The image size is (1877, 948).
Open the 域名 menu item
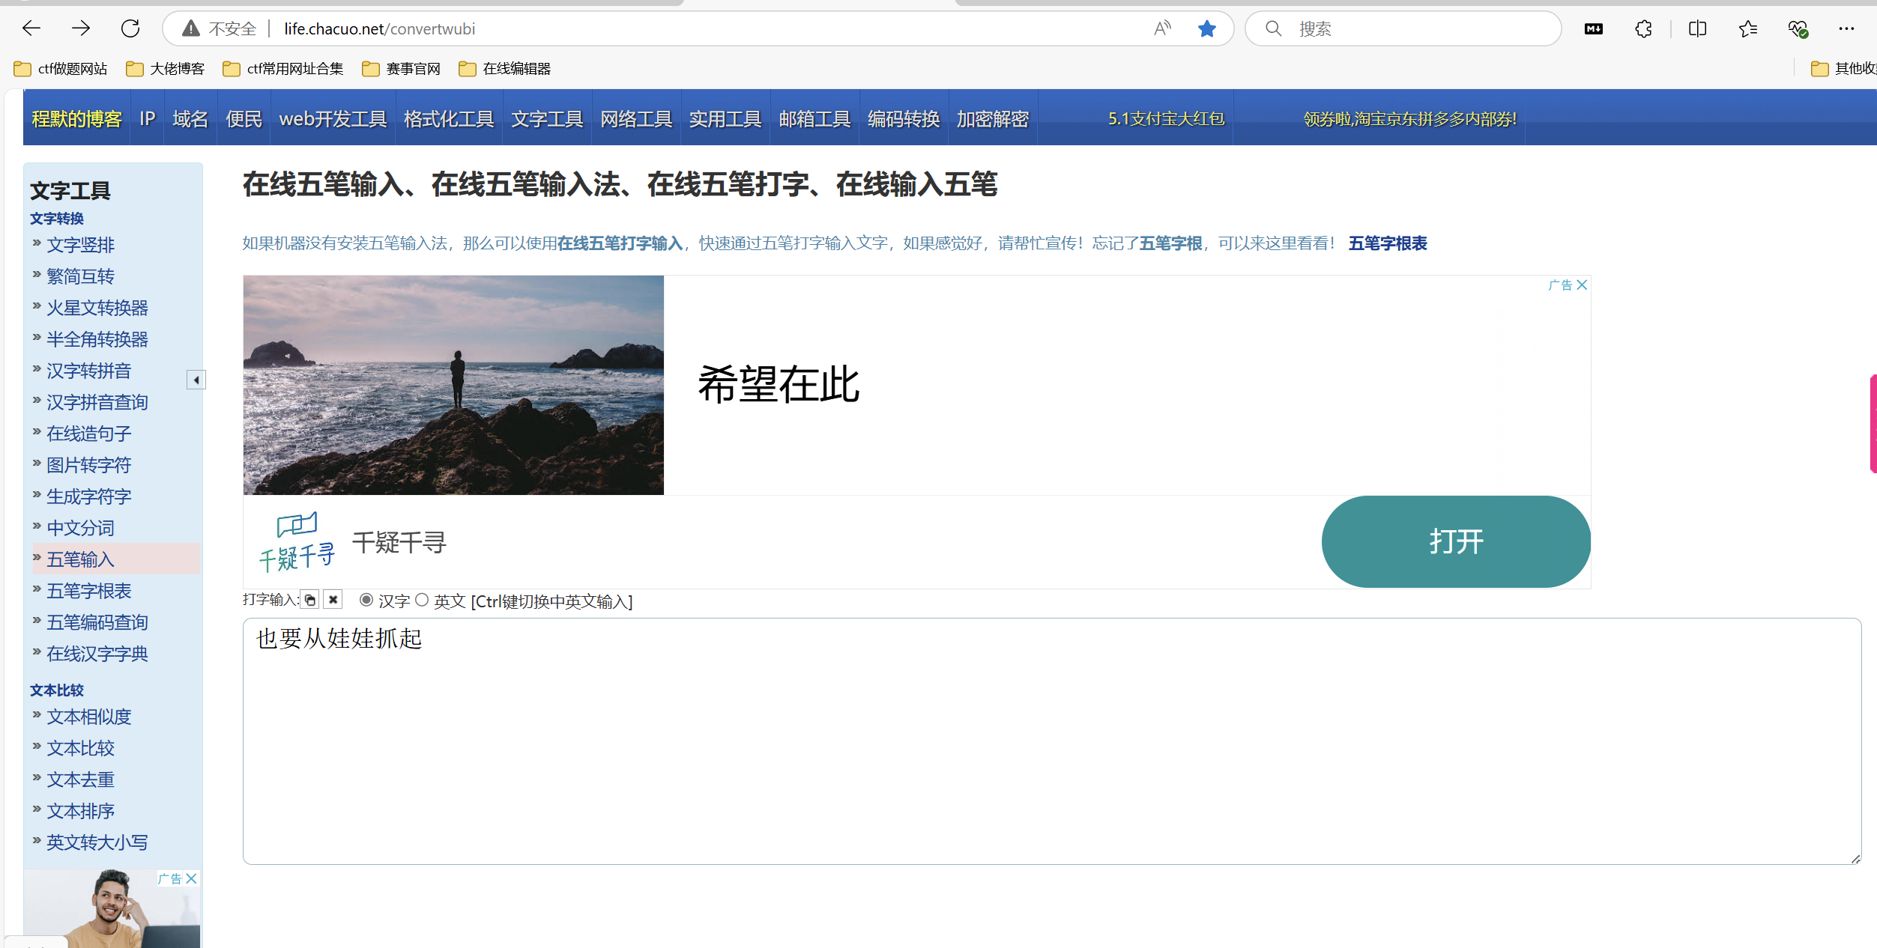click(190, 119)
